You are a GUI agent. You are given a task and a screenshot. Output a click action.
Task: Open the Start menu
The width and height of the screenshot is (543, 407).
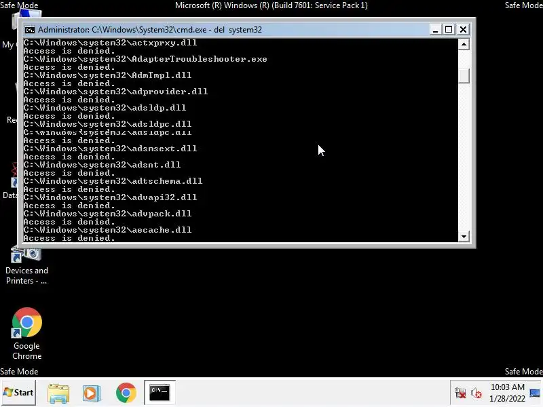coord(18,393)
